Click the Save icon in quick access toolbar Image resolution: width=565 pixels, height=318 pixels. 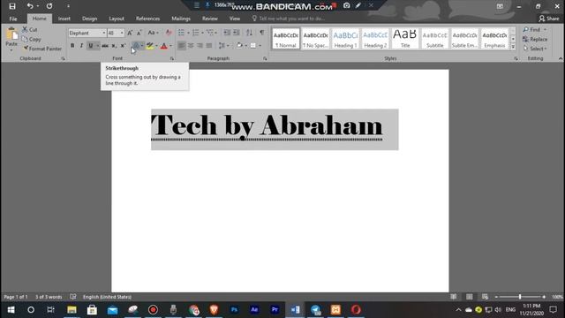coord(12,6)
